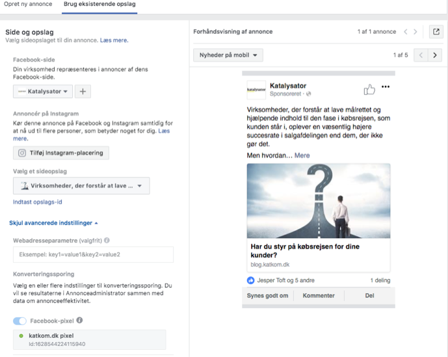Click info icon next to Webadresseparametre

tap(107, 240)
